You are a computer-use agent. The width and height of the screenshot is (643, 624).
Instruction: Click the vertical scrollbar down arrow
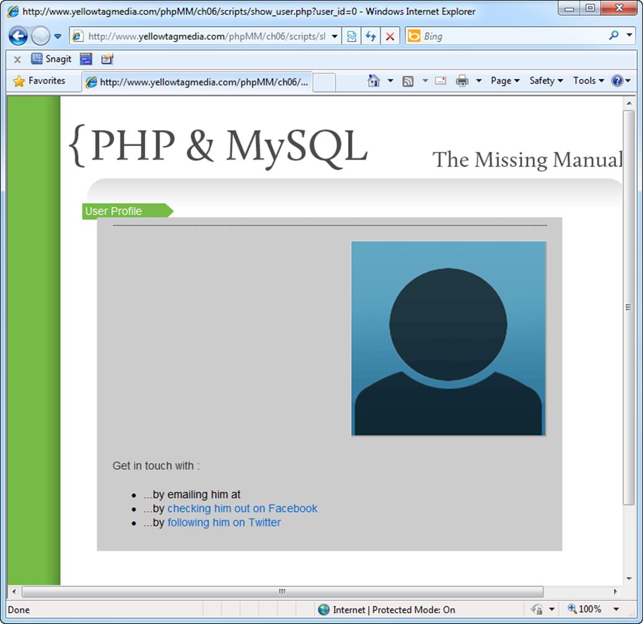coord(629,579)
